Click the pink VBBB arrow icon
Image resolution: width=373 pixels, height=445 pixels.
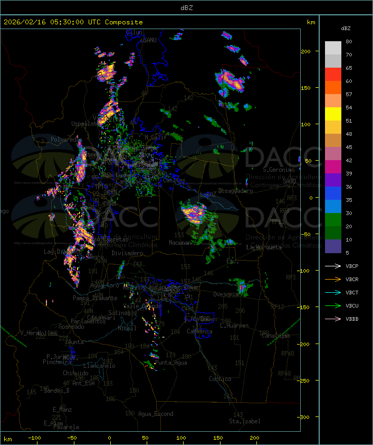(x=333, y=319)
